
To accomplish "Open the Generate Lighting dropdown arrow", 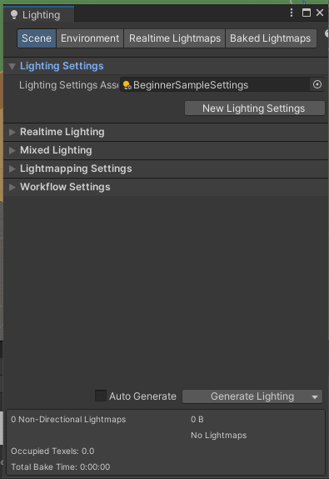I will pyautogui.click(x=315, y=397).
